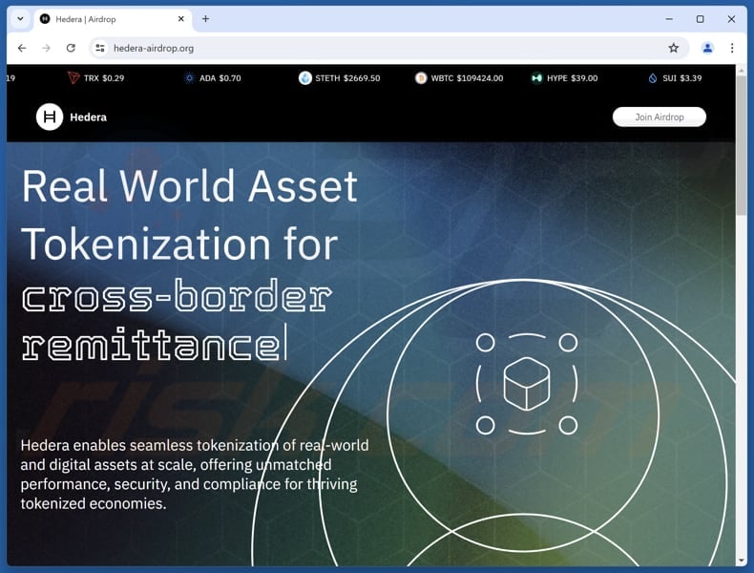Click the SUI ticker icon
The width and height of the screenshot is (754, 573).
(x=653, y=78)
